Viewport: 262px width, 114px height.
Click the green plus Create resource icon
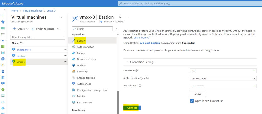click(3, 16)
